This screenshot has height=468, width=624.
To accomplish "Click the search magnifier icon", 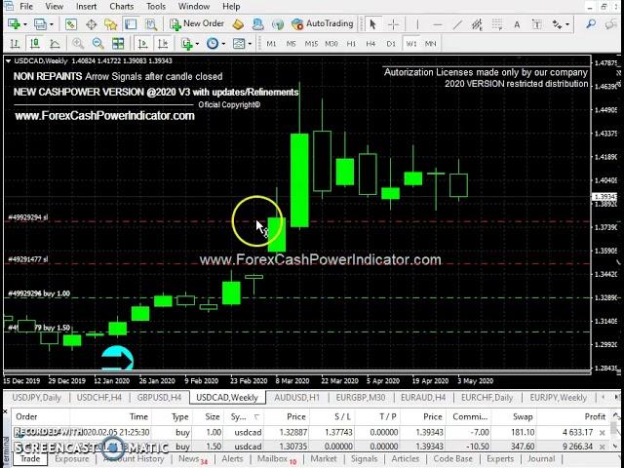I will pos(591,24).
